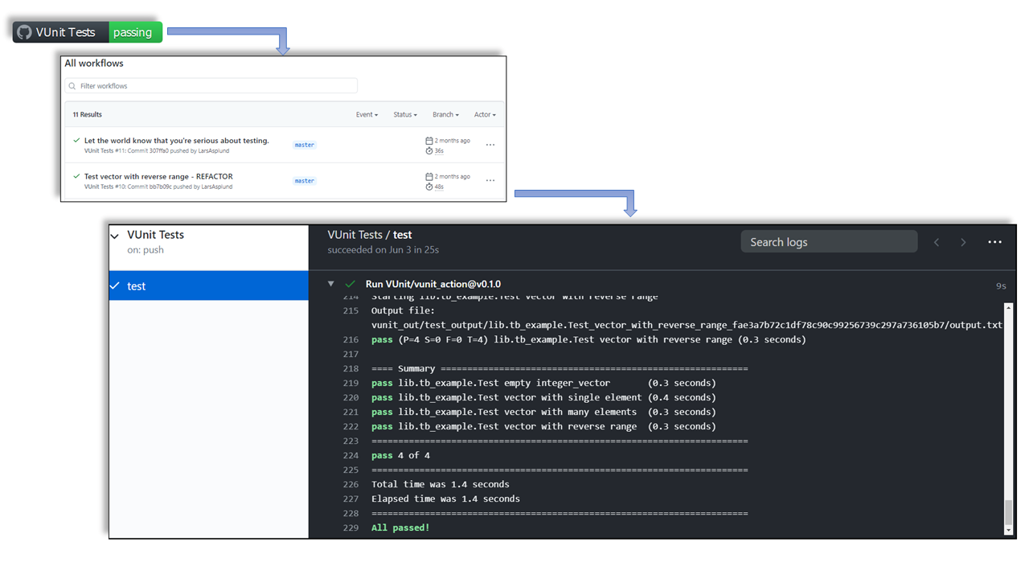Viewport: 1029px width, 579px height.
Task: Select the test job in the sidebar
Action: [209, 285]
